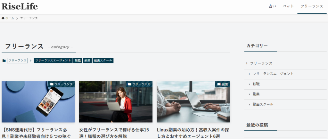Open the ペット navigation menu item
This screenshot has height=139, width=328.
pyautogui.click(x=288, y=6)
